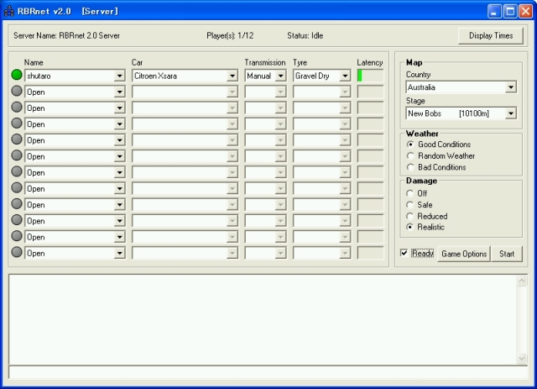Click the gray status circle of the second player slot
Image resolution: width=537 pixels, height=389 pixels.
coord(17,92)
